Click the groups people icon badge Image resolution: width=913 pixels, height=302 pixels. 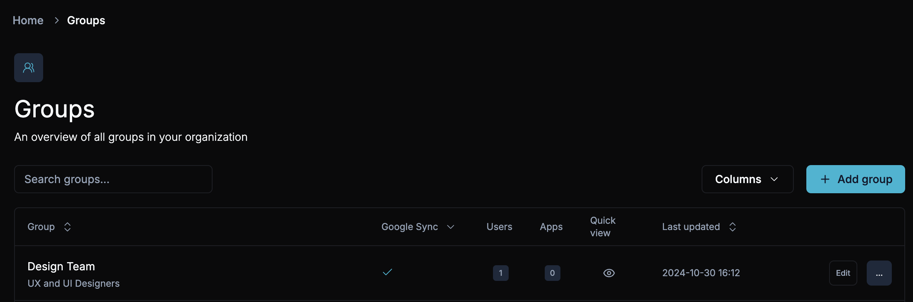pos(29,68)
